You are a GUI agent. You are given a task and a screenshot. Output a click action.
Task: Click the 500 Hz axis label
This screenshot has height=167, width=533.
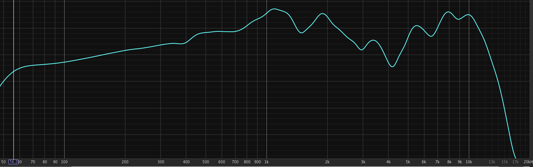pos(206,162)
